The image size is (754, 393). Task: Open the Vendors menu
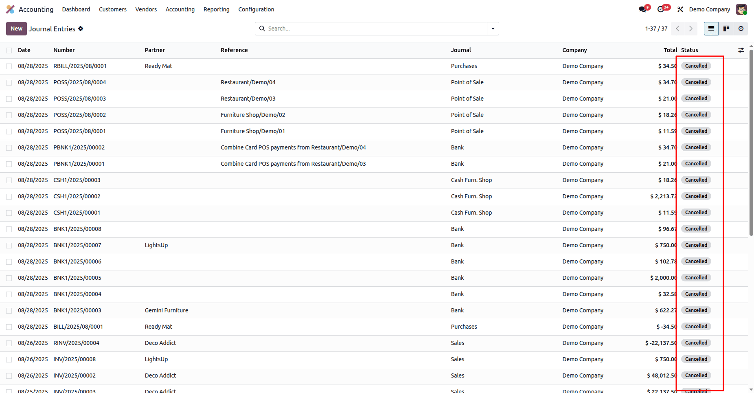coord(146,9)
